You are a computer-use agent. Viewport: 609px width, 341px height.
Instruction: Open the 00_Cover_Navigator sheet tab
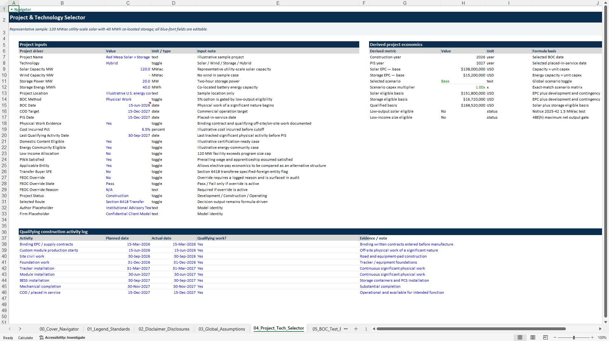click(x=59, y=329)
